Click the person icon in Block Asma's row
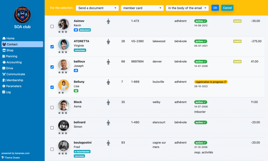Image resolution: width=268 pixels, height=161 pixels. [108, 103]
